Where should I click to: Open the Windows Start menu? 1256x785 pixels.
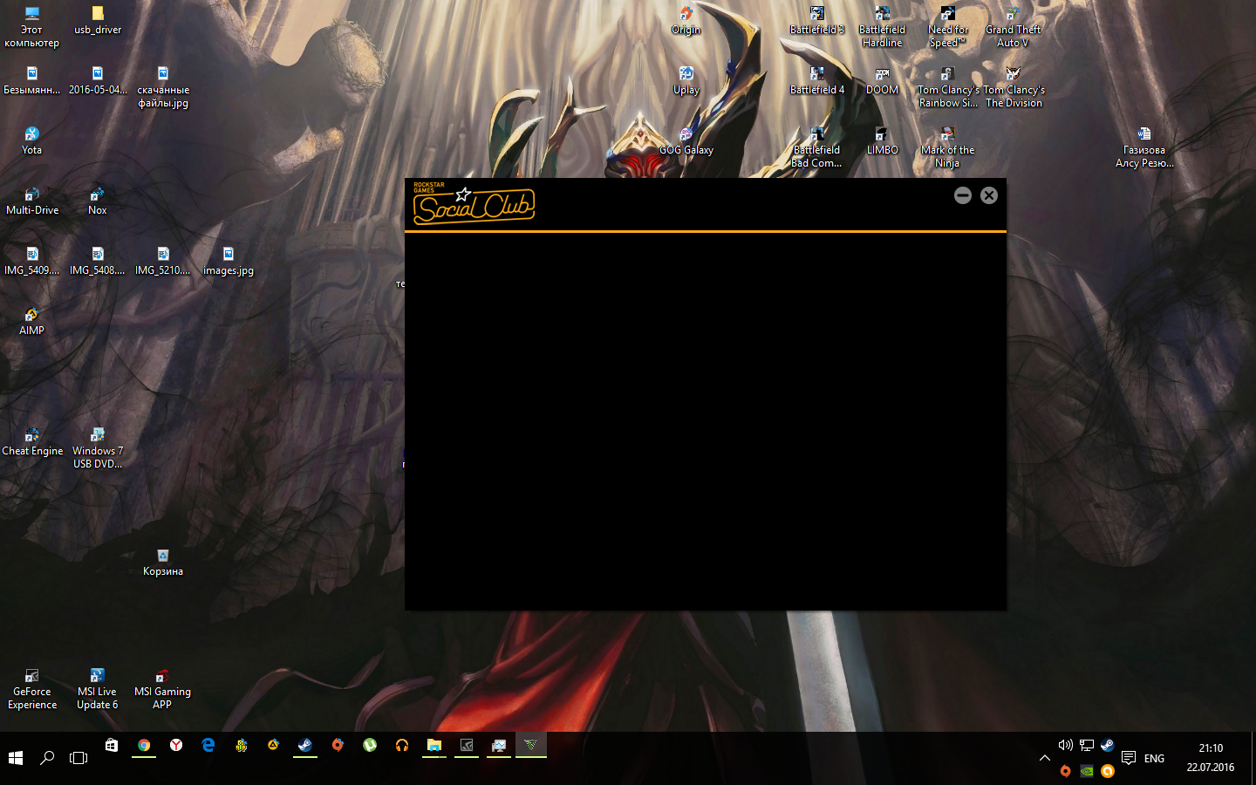pos(16,758)
